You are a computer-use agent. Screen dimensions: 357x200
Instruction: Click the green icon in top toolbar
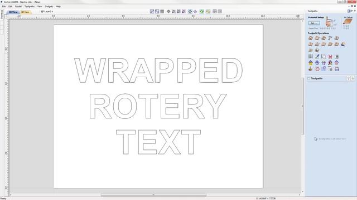(202, 11)
